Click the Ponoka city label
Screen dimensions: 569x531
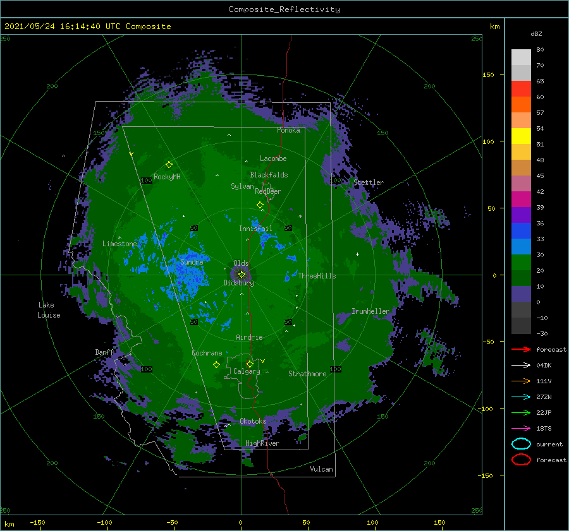click(288, 130)
